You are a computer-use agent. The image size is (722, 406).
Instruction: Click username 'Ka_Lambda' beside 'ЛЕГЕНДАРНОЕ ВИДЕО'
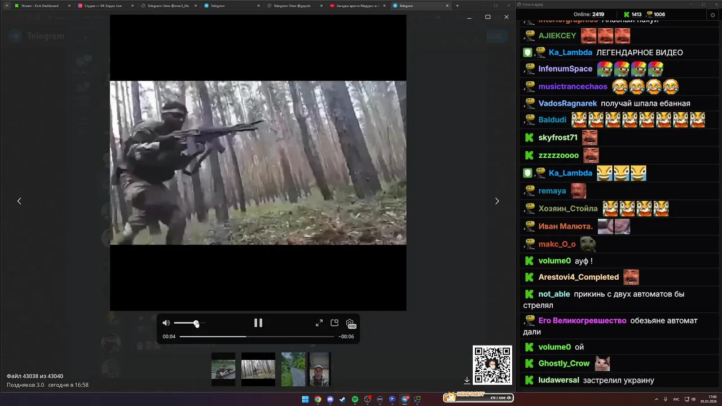point(570,52)
